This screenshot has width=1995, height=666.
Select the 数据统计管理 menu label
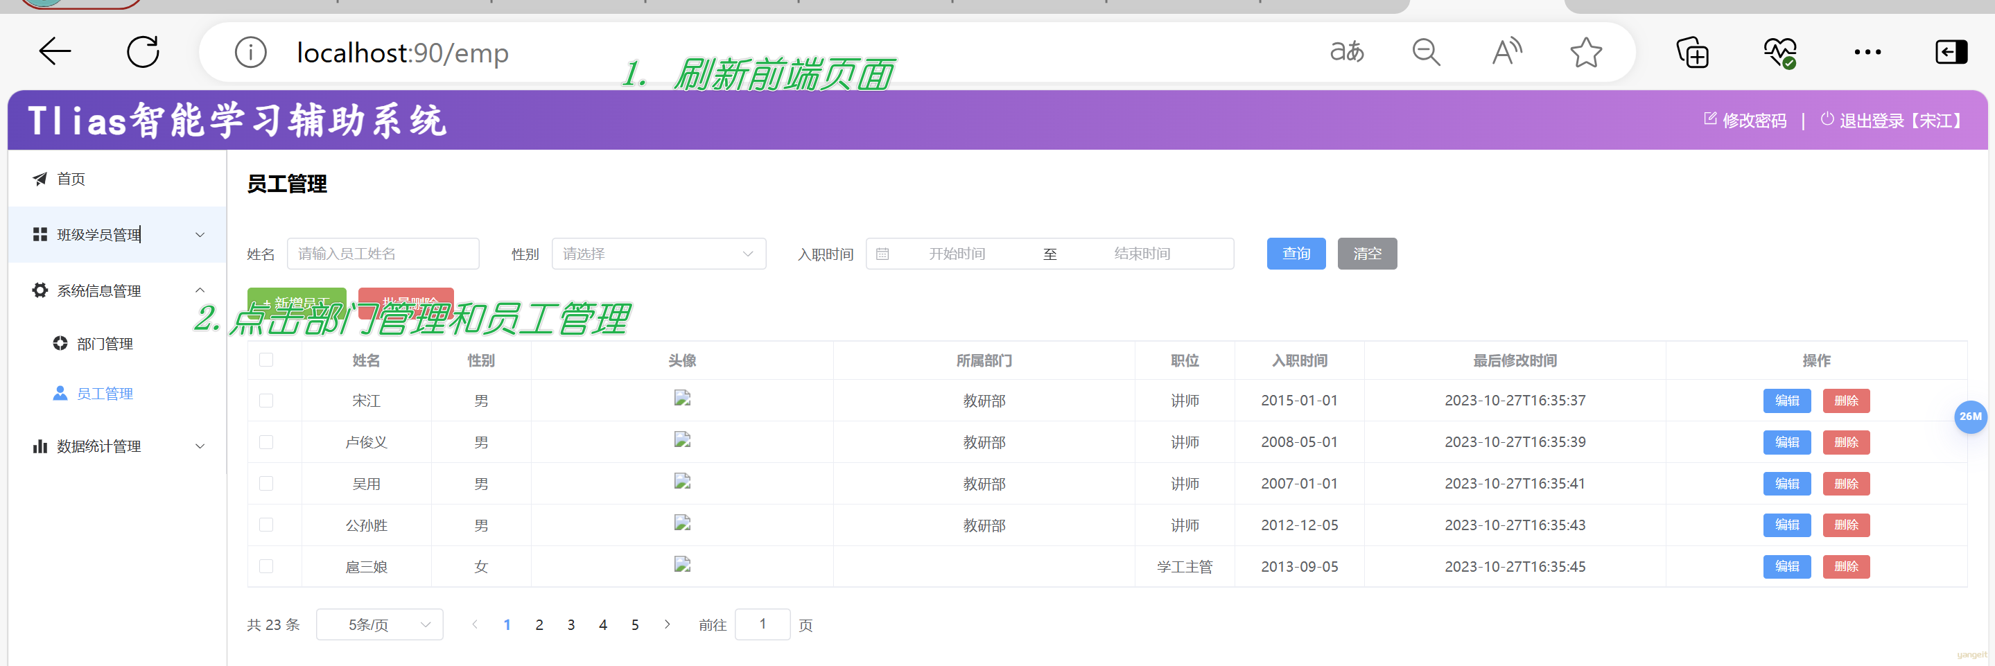tap(98, 446)
